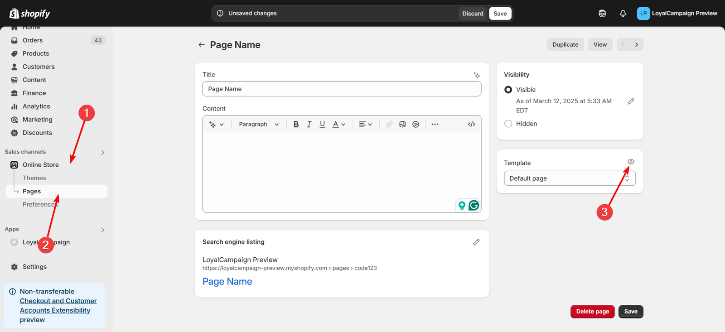Open Themes under Online Store

pyautogui.click(x=34, y=178)
